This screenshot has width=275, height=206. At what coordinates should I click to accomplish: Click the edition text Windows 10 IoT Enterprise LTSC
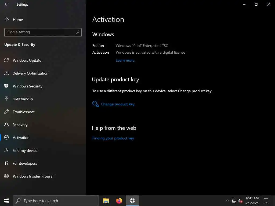coord(142,46)
